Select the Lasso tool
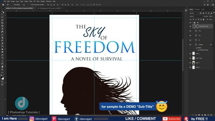Viewport: 215px width, 121px height. coord(2,17)
